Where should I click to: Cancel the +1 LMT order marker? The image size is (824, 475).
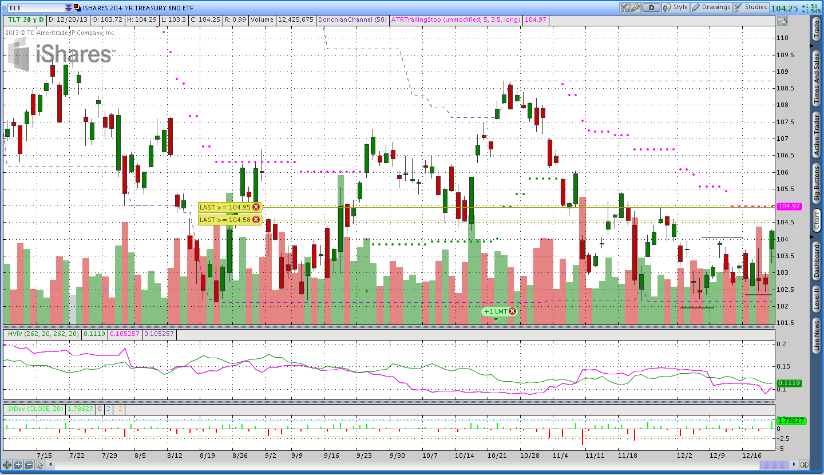pyautogui.click(x=512, y=311)
